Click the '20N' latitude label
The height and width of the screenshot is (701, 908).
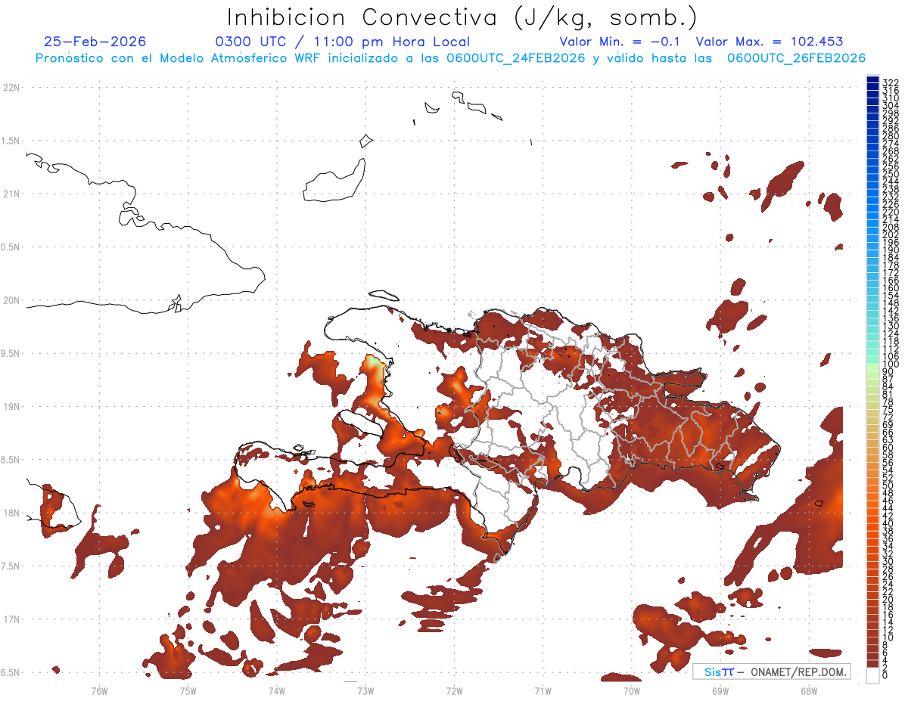tap(11, 300)
